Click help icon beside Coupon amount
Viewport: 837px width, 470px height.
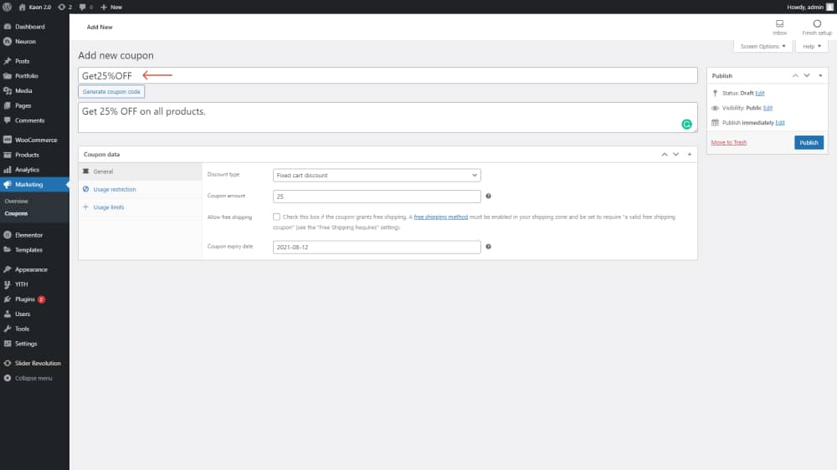point(488,197)
